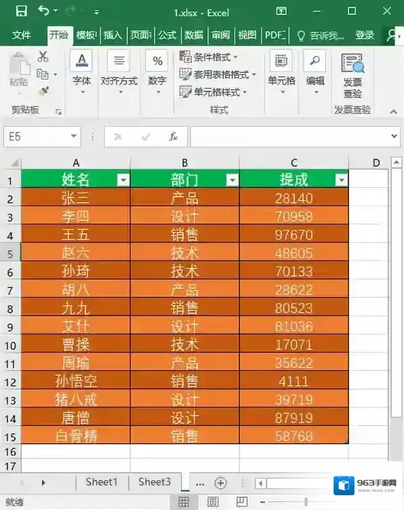Open the 编辑 editing group
This screenshot has width=404, height=510.
(x=315, y=72)
